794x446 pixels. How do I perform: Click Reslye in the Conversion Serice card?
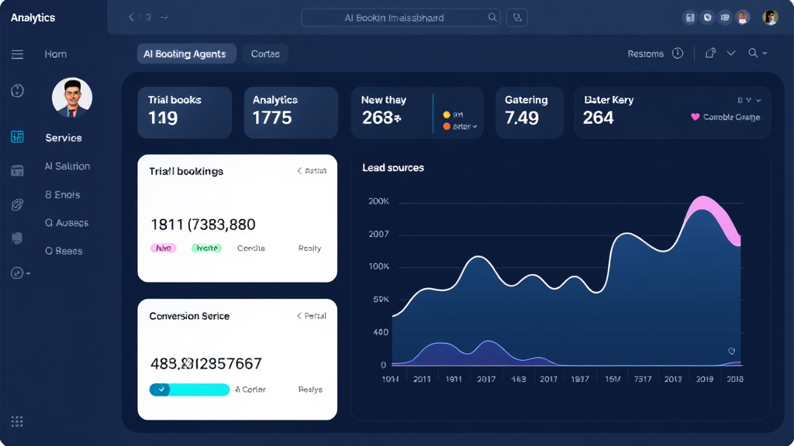pos(310,389)
